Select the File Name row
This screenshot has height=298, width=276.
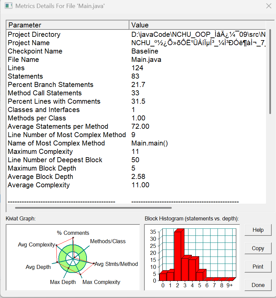(x=136, y=60)
